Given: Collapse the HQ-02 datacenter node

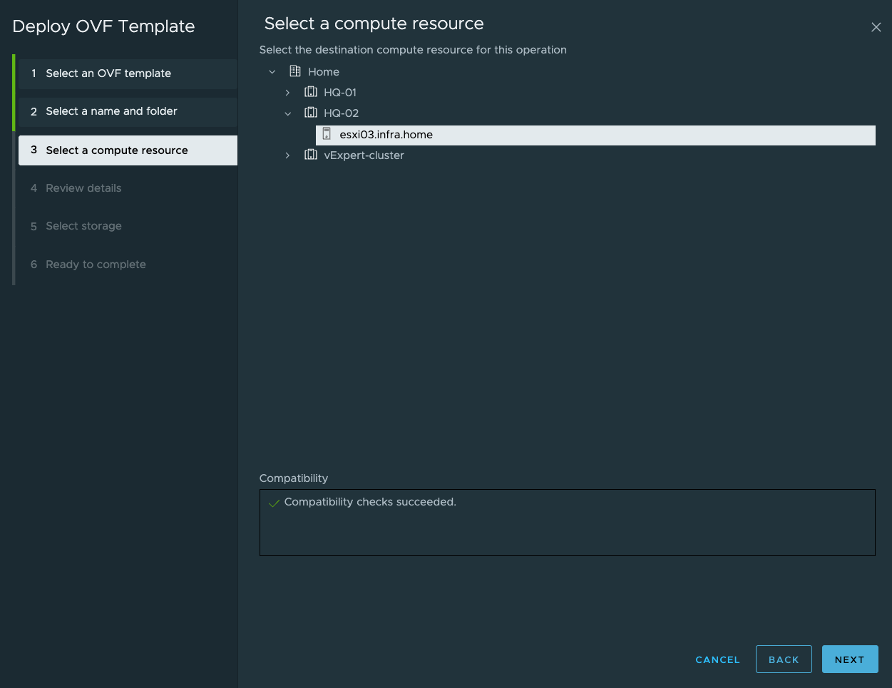Looking at the screenshot, I should [287, 113].
